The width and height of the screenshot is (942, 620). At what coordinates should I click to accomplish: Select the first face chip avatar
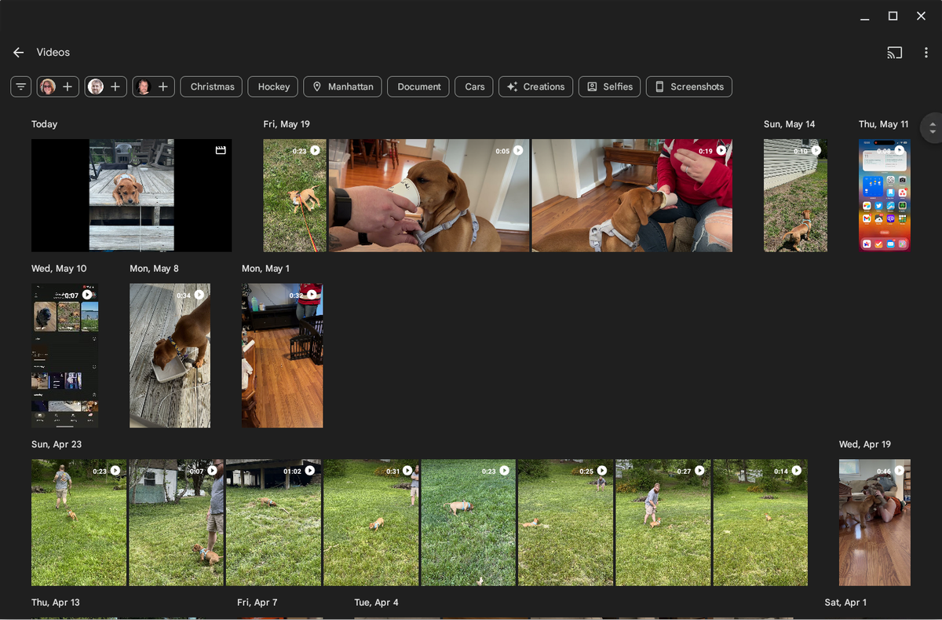[49, 86]
